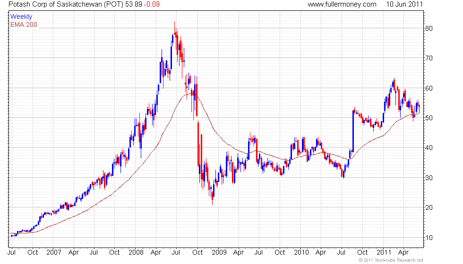Click the 60 y-axis label
The width and height of the screenshot is (463, 264).
point(429,89)
